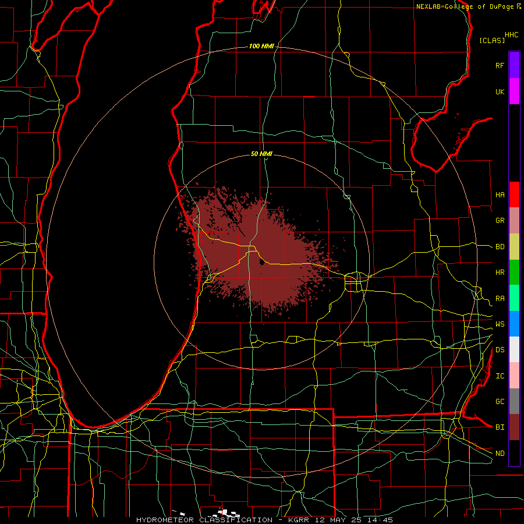Click the IC pink legend swatch

pos(514,376)
